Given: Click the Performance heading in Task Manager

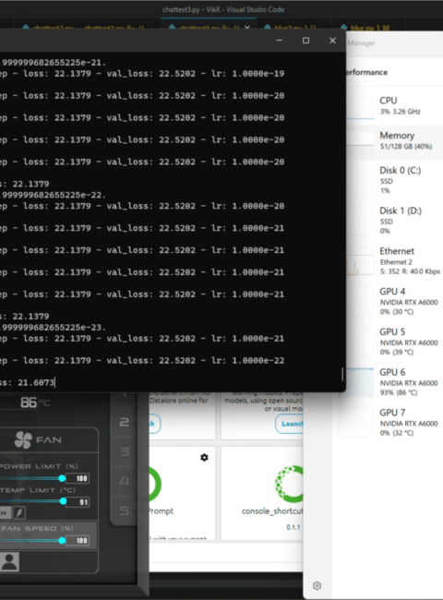Looking at the screenshot, I should point(366,72).
